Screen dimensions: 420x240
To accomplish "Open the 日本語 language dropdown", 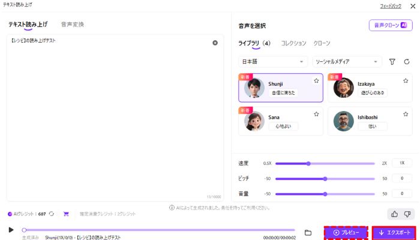I will [x=273, y=61].
